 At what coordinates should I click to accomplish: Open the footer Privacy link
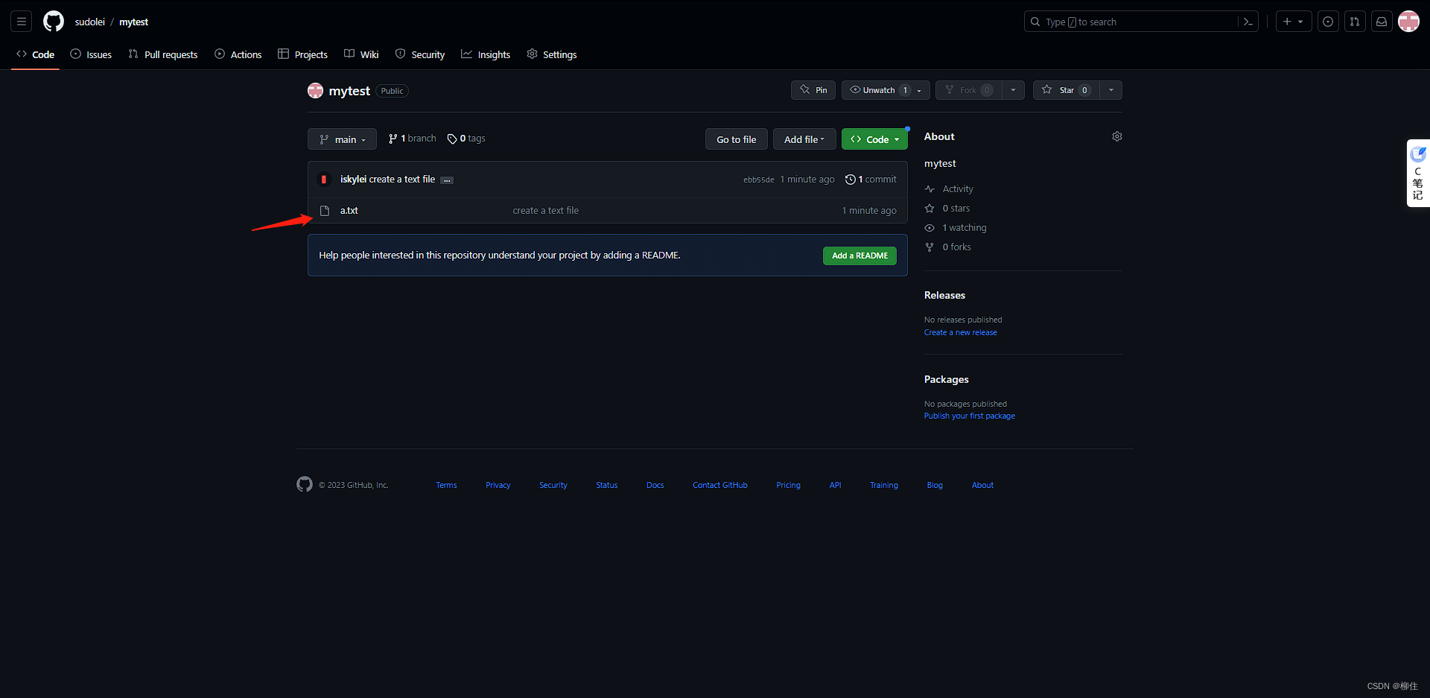pyautogui.click(x=498, y=485)
